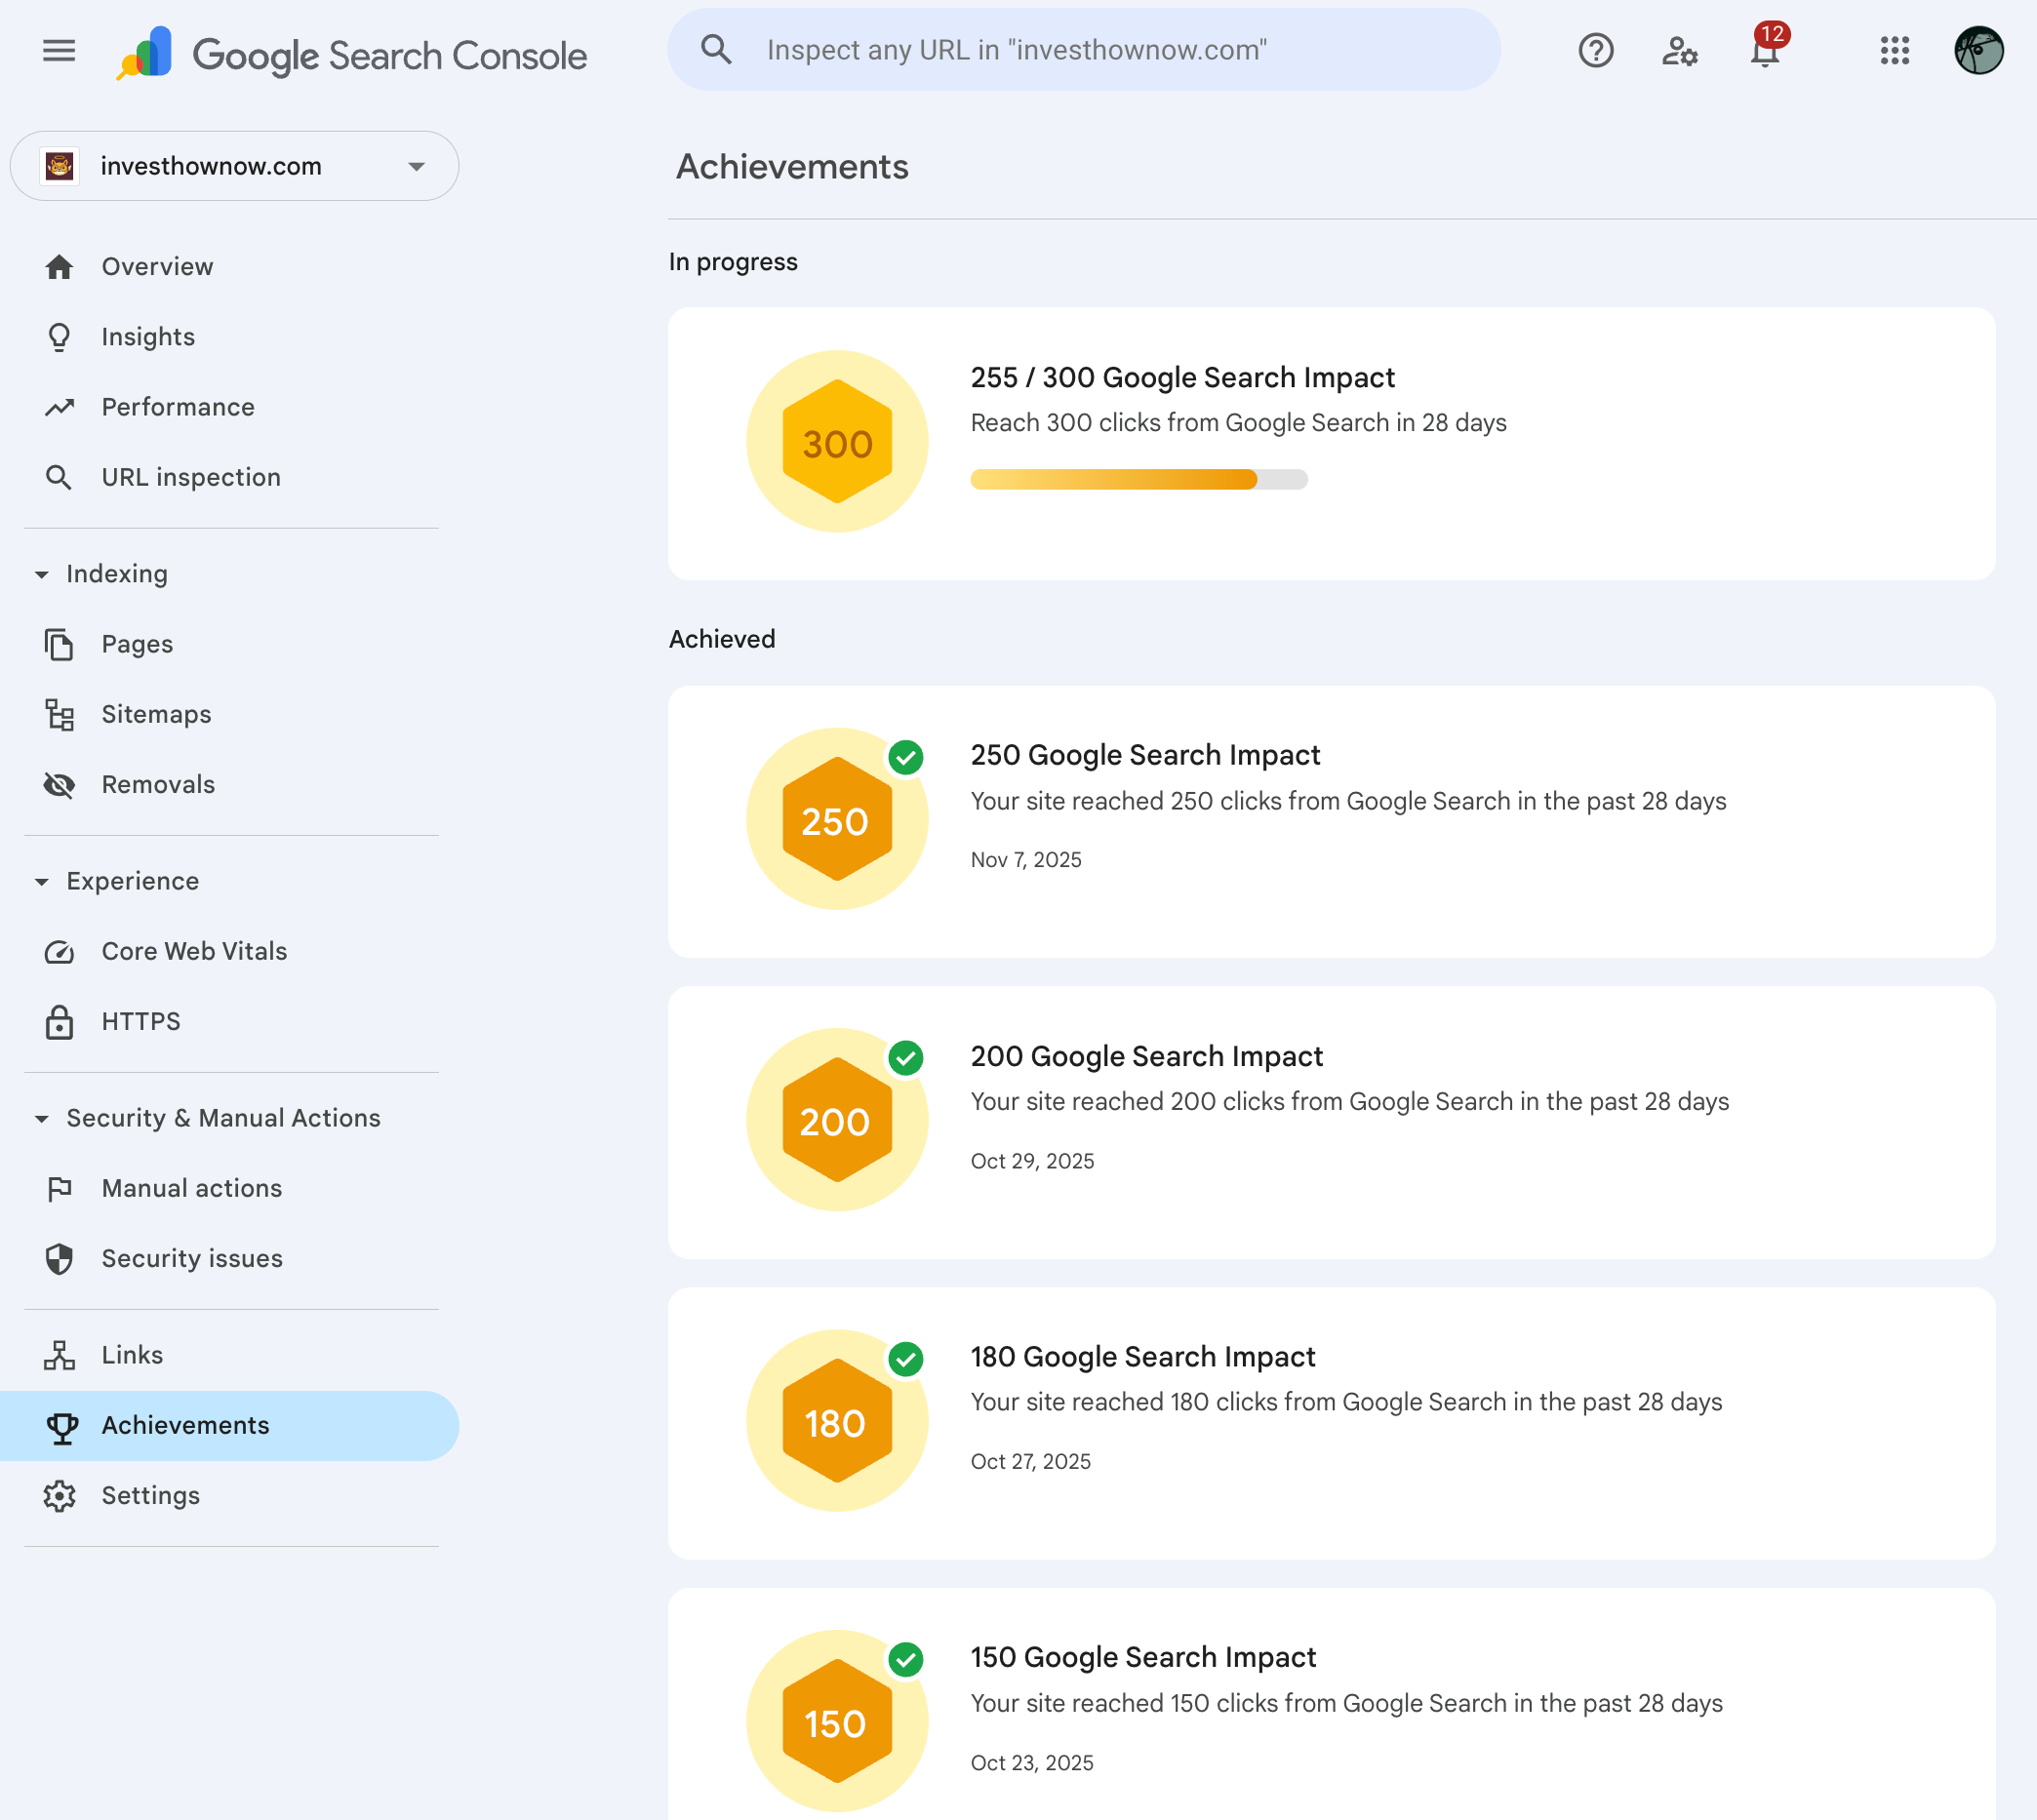Go to the Performance report
The width and height of the screenshot is (2037, 1820).
click(x=178, y=407)
